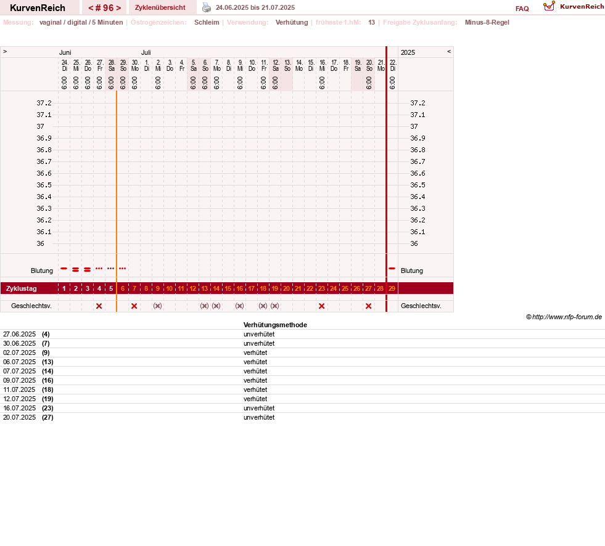Click the bracketed (x) mark on day 16
605x546 pixels.
pos(240,306)
